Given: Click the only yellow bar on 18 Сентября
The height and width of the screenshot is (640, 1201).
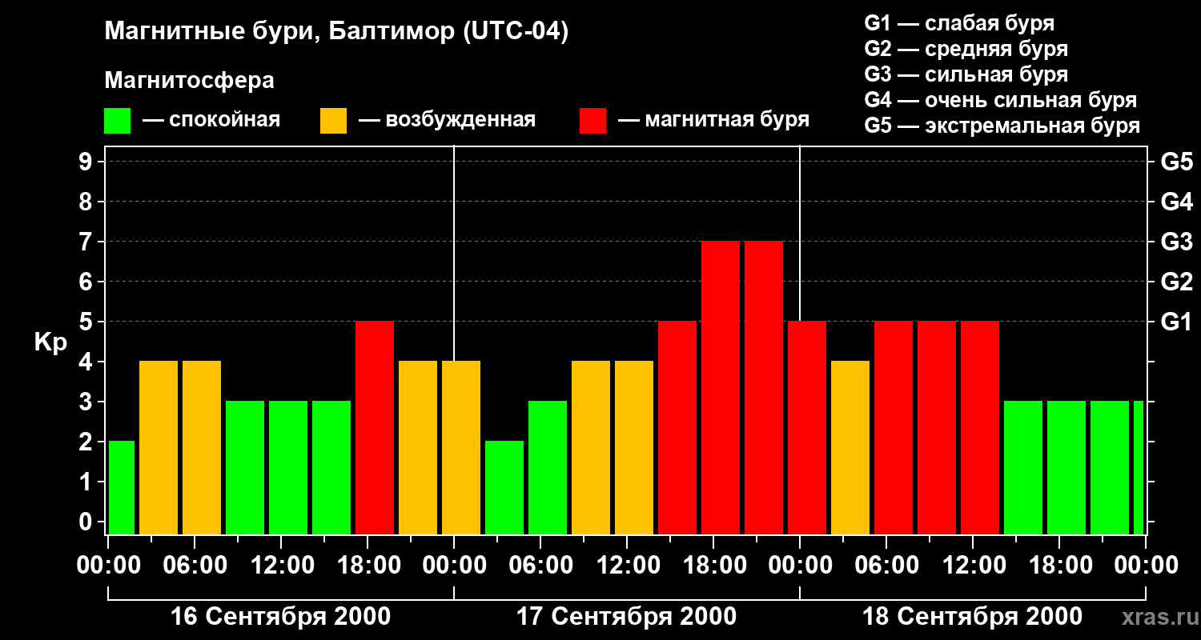Looking at the screenshot, I should click(x=850, y=447).
